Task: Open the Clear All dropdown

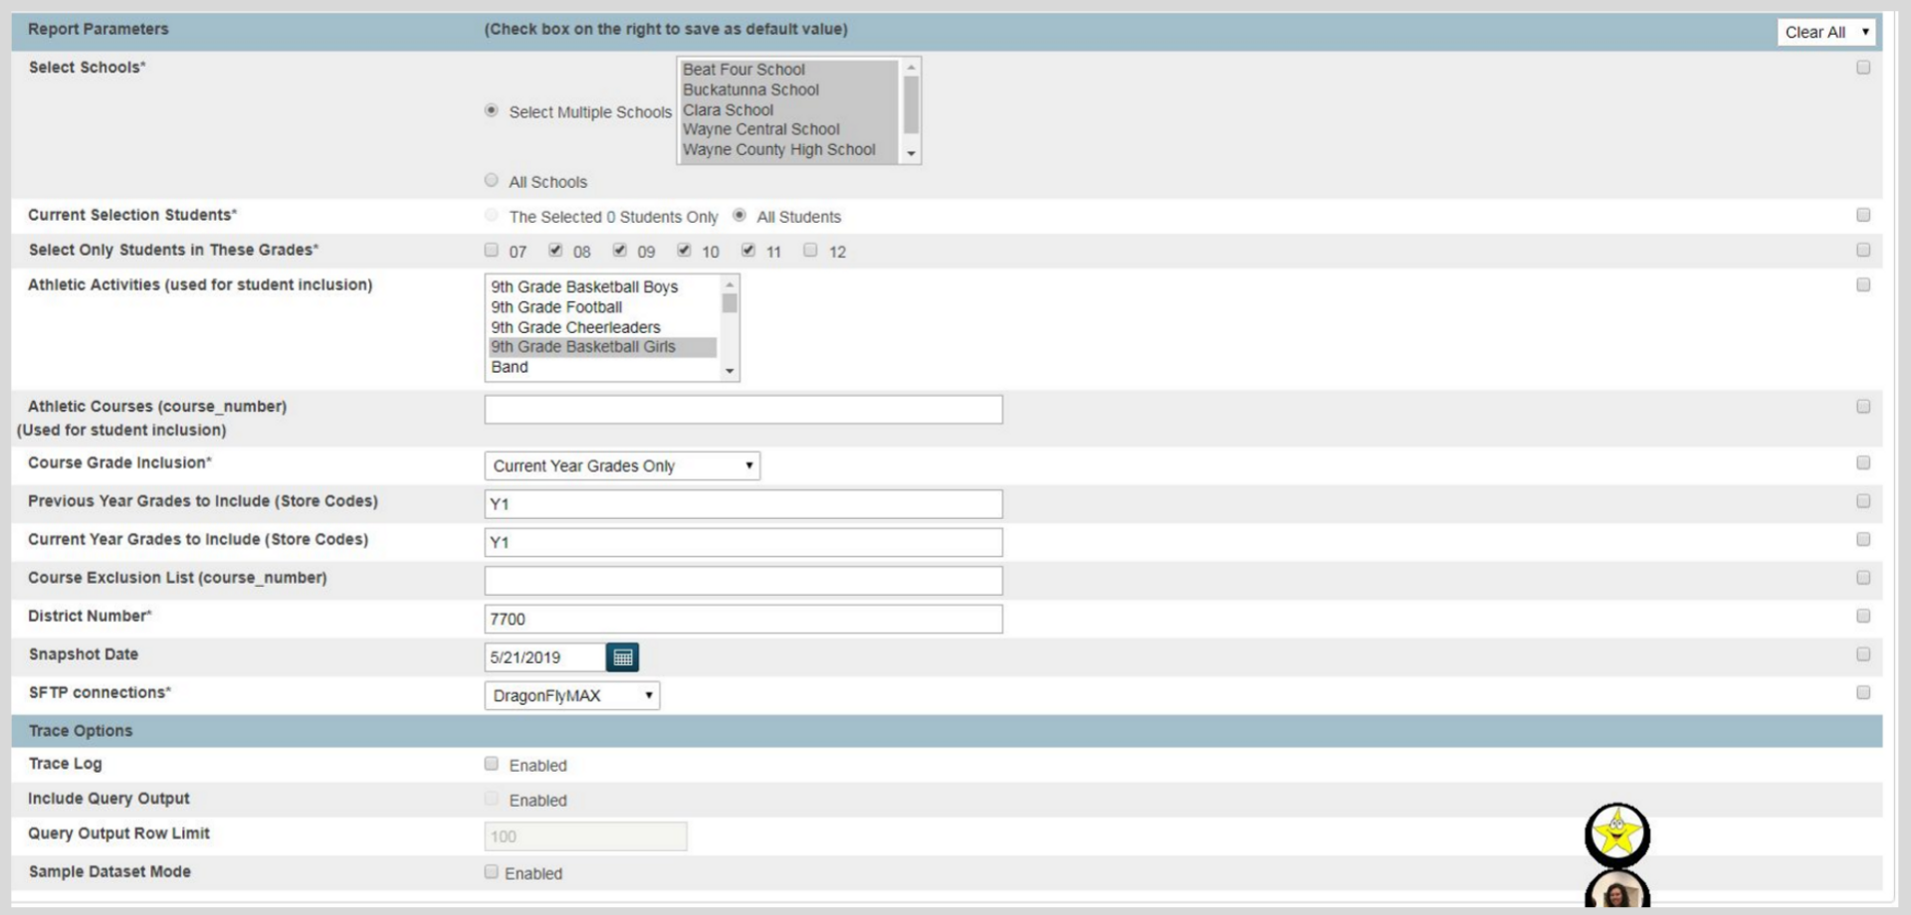Action: click(x=1825, y=32)
